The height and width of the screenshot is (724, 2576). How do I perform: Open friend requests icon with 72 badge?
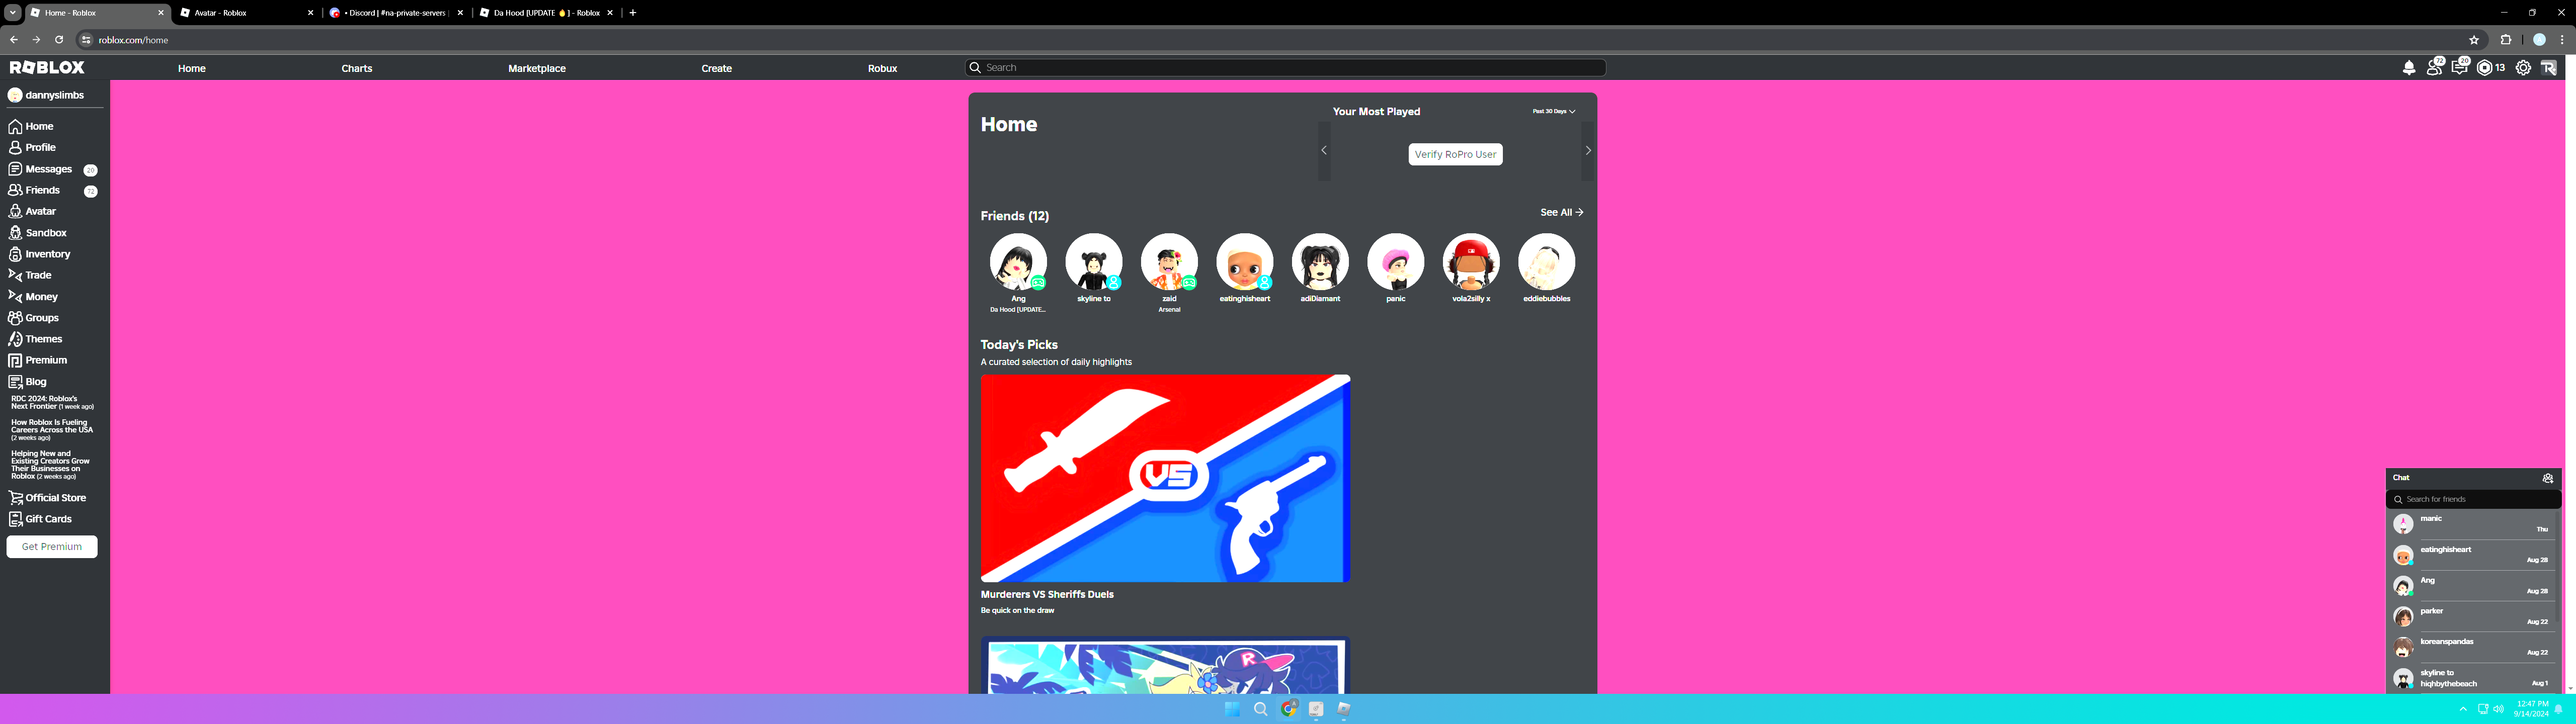point(2434,68)
